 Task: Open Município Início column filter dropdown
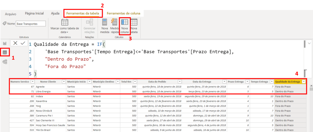pyautogui.click(x=90, y=81)
